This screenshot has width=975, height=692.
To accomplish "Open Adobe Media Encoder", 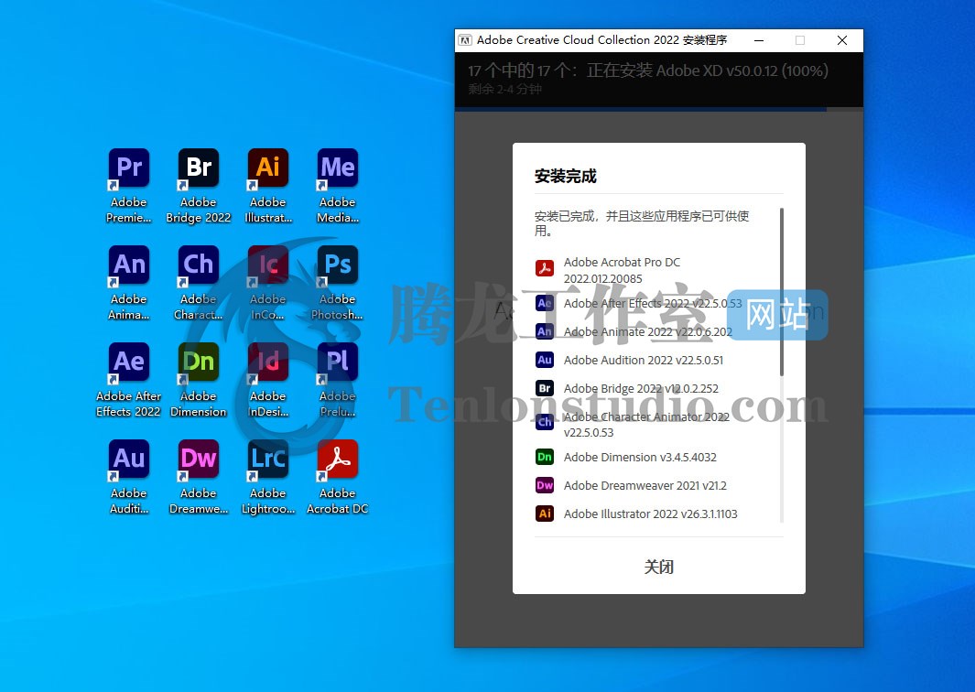I will click(337, 168).
